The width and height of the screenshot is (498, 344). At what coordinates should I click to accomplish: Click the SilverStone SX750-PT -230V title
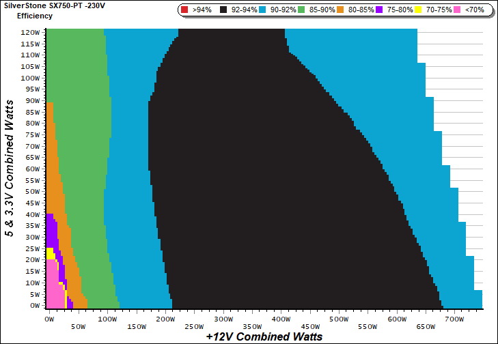click(x=53, y=5)
